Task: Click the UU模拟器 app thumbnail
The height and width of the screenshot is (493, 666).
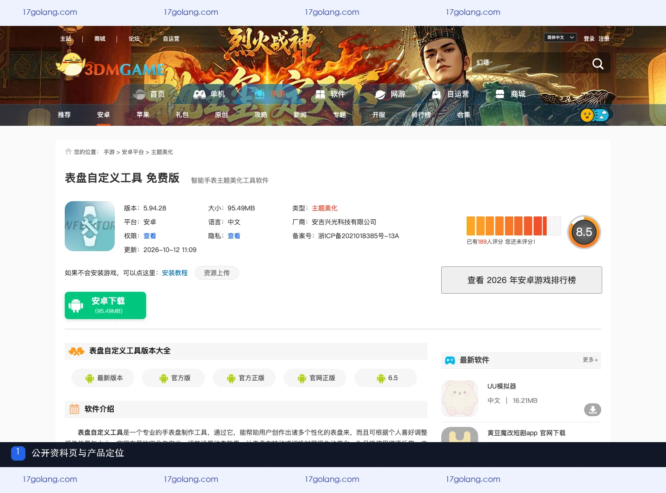Action: point(460,398)
